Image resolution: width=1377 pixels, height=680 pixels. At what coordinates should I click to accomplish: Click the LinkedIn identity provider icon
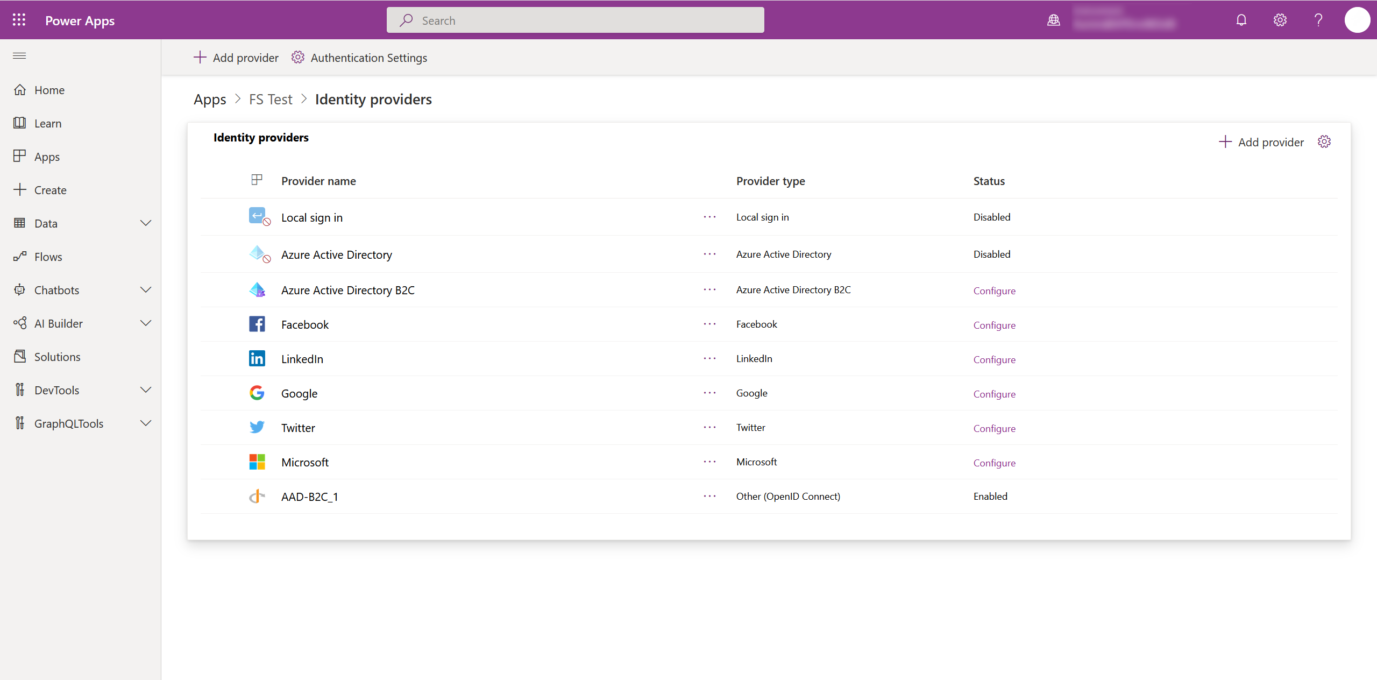[x=257, y=358]
